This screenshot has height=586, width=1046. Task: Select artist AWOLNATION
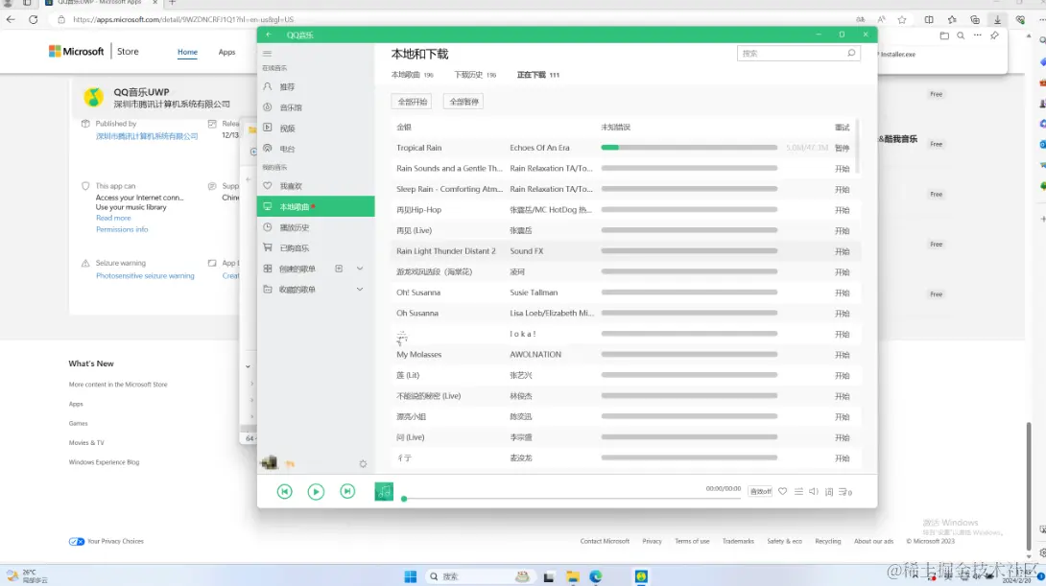pyautogui.click(x=535, y=354)
